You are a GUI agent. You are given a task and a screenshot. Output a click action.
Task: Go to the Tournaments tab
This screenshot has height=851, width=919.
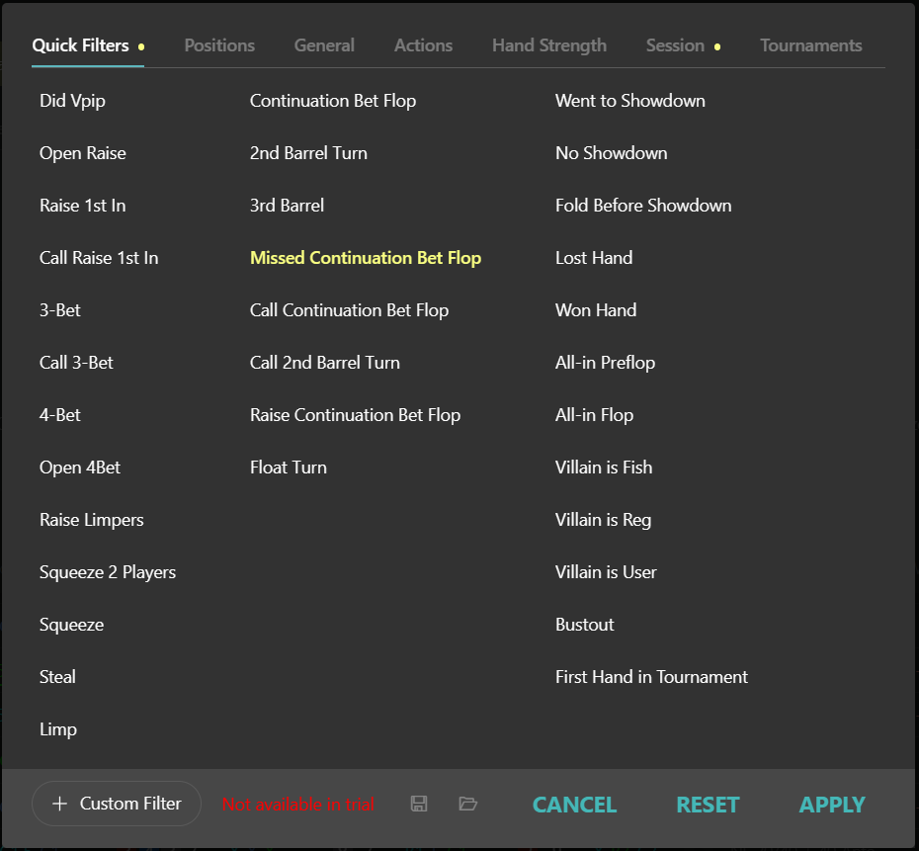point(810,45)
